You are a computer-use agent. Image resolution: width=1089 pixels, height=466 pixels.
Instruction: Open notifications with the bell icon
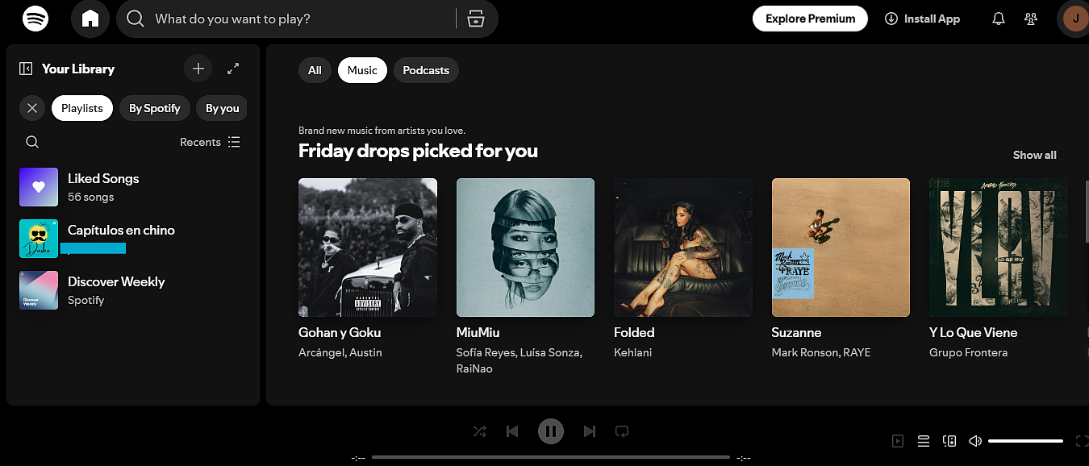click(998, 18)
